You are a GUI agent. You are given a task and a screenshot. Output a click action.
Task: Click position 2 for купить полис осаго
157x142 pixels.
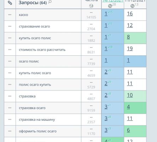[x=106, y=72]
